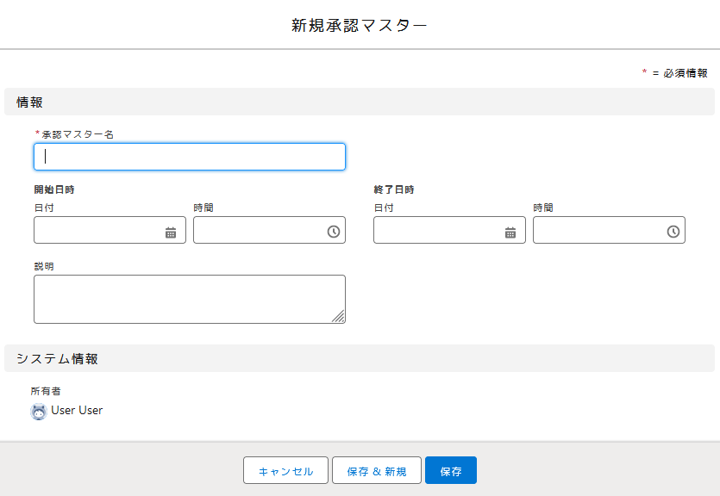Click the 開始日時 date input field
The height and width of the screenshot is (496, 720).
[97, 231]
